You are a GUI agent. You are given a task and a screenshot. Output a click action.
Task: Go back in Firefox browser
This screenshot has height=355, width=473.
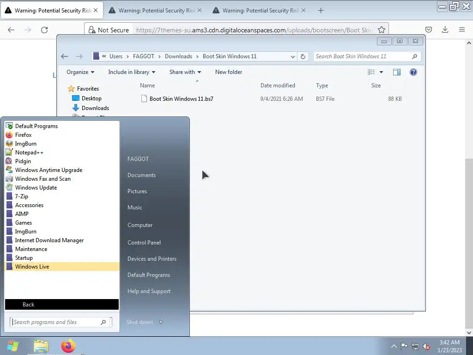[11, 30]
